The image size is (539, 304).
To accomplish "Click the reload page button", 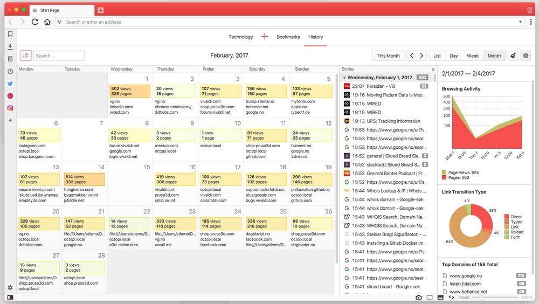I will [35, 22].
